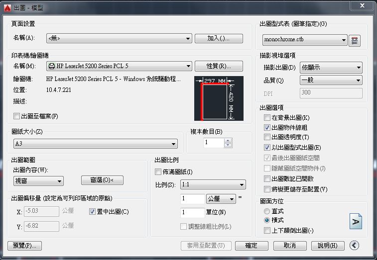
Task: Open 公釐 unit dropdown
Action: click(221, 199)
